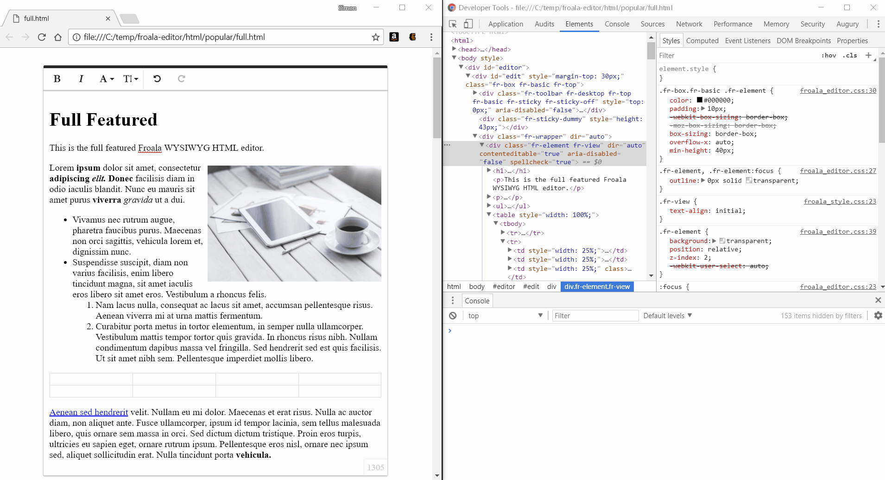The width and height of the screenshot is (885, 480).
Task: Toggle the .cls element classes panel
Action: (850, 56)
